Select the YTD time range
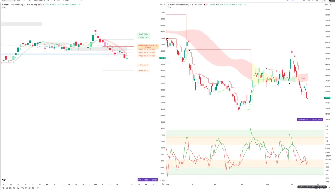Image resolution: width=335 pixels, height=190 pixels. click(x=22, y=188)
